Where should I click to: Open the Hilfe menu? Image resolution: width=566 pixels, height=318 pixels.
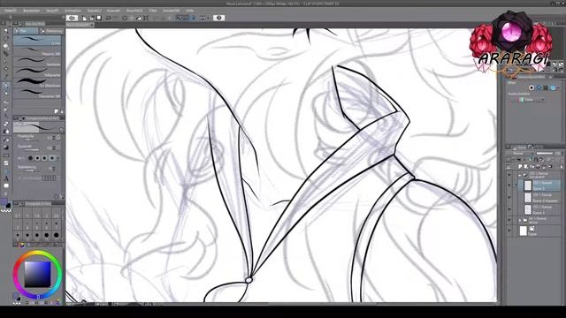pyautogui.click(x=190, y=11)
